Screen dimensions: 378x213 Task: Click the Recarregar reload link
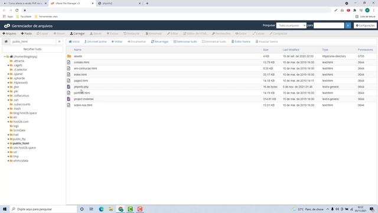159,41
